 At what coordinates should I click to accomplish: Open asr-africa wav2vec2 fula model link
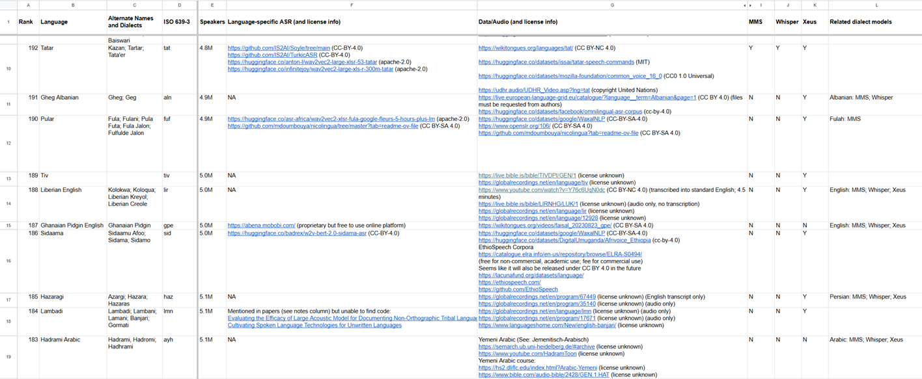(331, 119)
